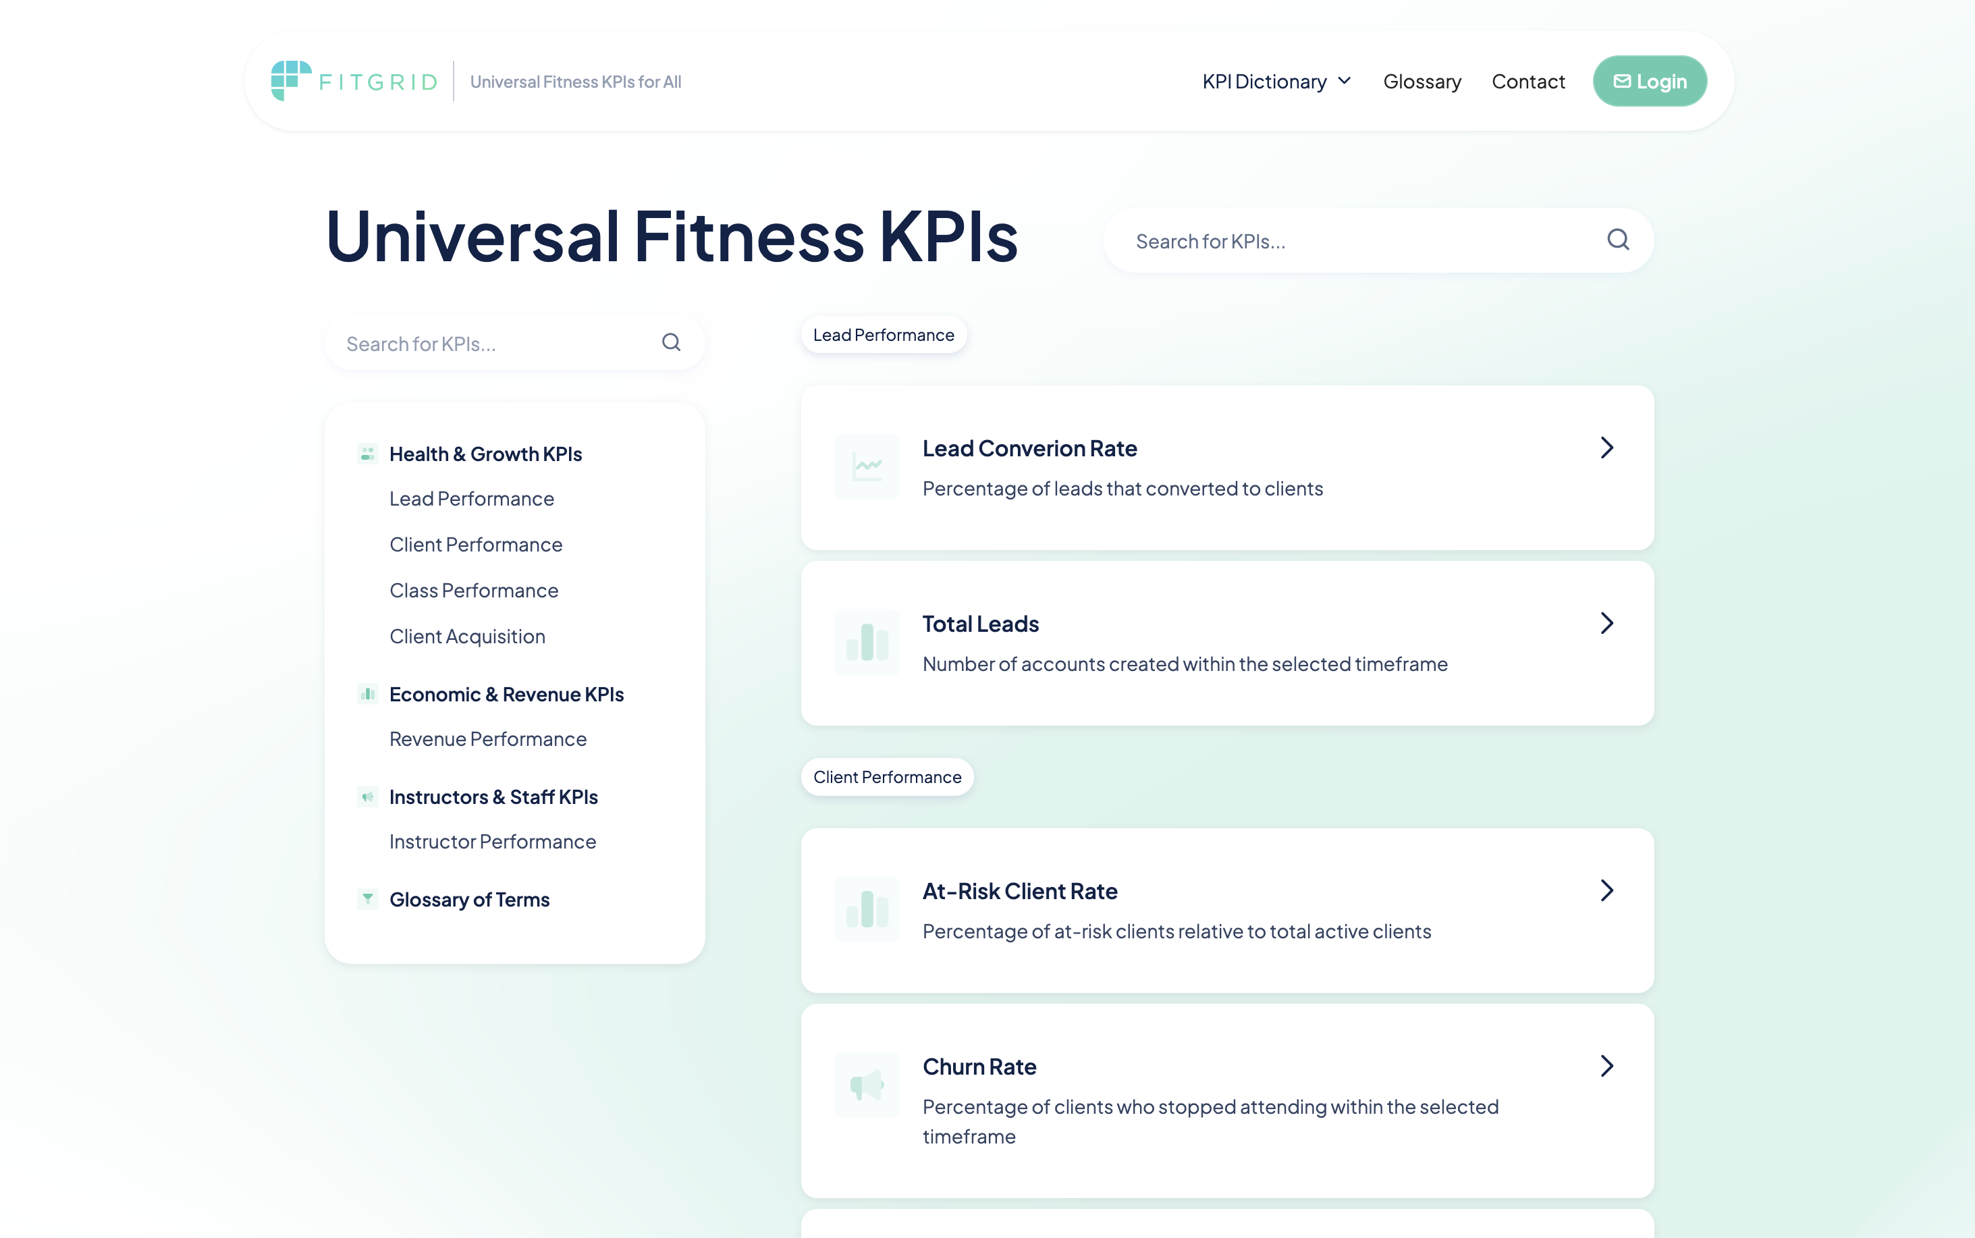Click the Churn Rate megaphone icon
The height and width of the screenshot is (1238, 1975).
[867, 1085]
